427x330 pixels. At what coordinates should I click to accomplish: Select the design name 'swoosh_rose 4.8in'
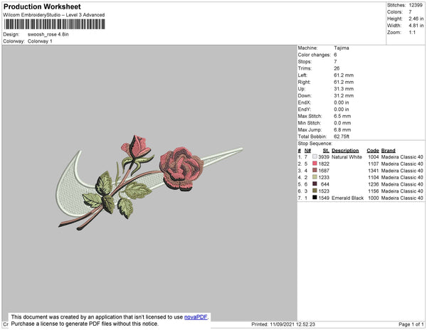pyautogui.click(x=48, y=35)
